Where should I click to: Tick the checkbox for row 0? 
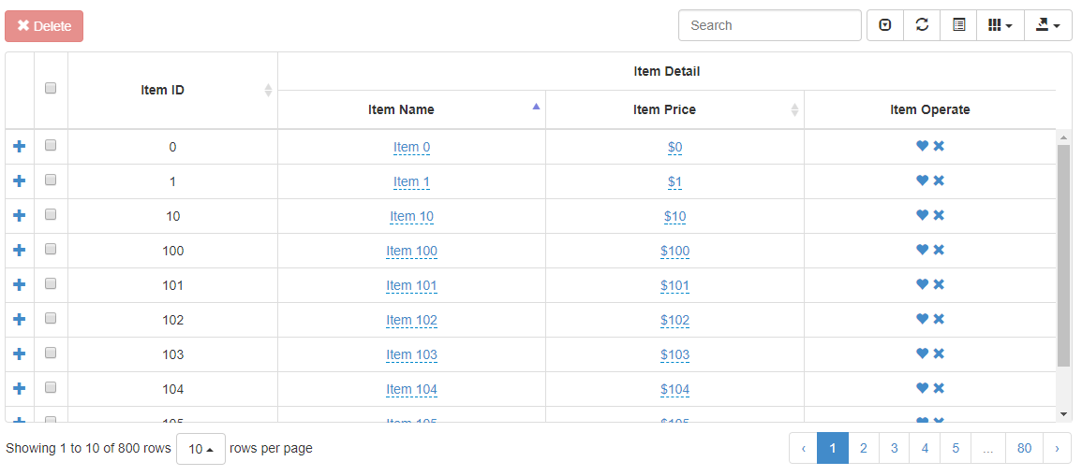(51, 145)
